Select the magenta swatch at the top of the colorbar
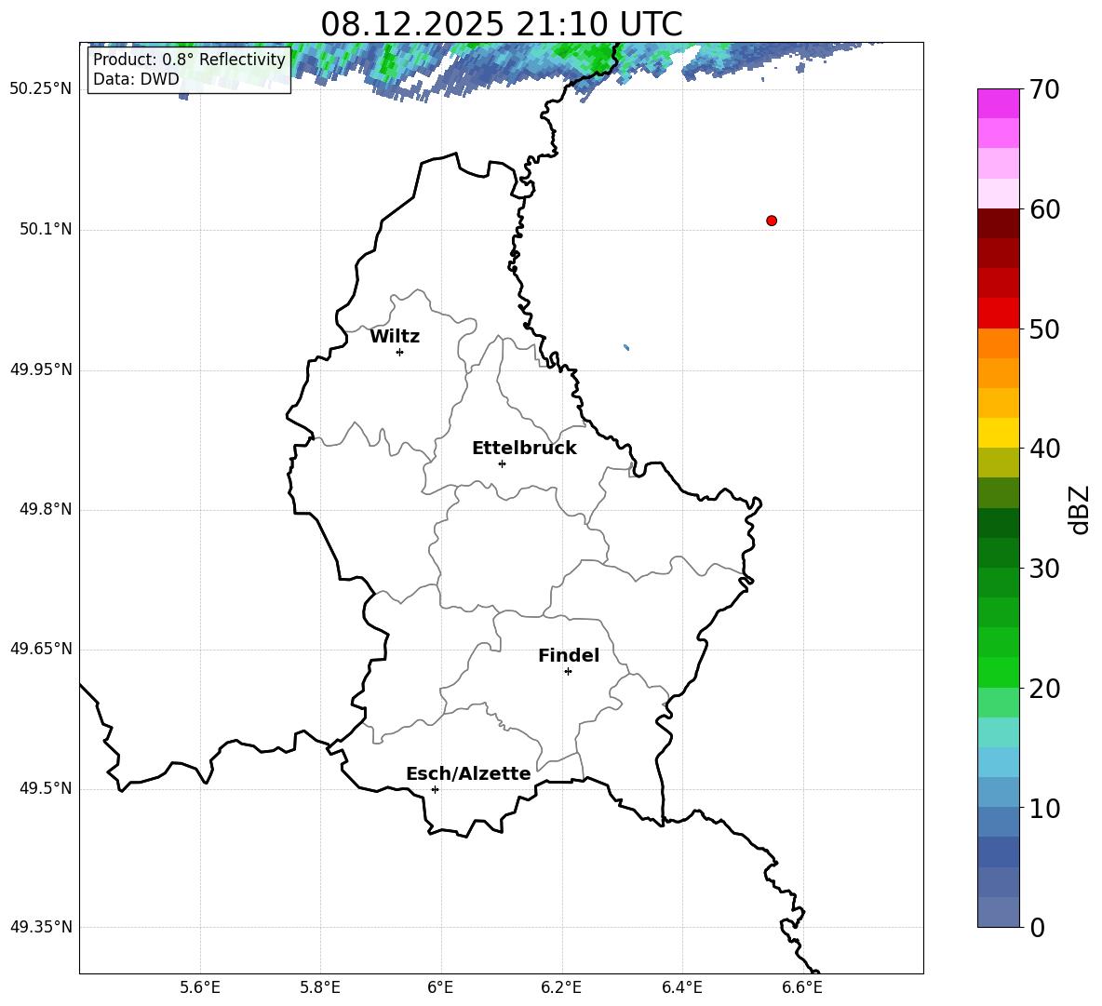 [999, 103]
